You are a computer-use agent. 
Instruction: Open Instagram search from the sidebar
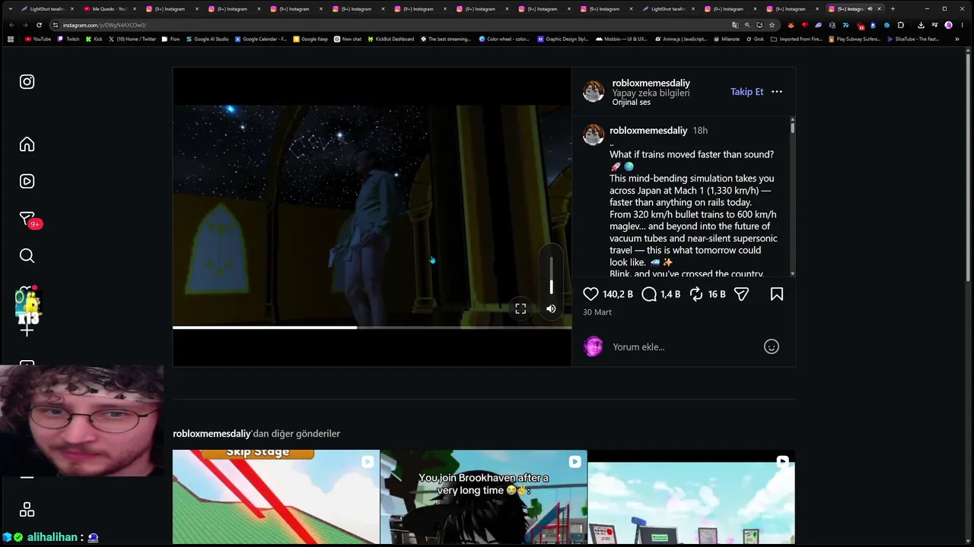click(x=27, y=256)
